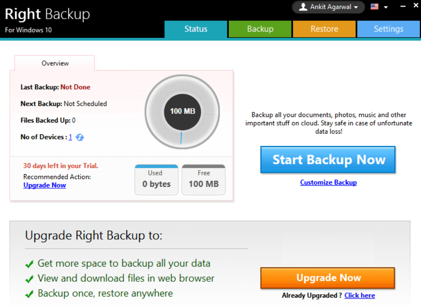
Task: Click the Right Backup logo
Action: pos(47,14)
